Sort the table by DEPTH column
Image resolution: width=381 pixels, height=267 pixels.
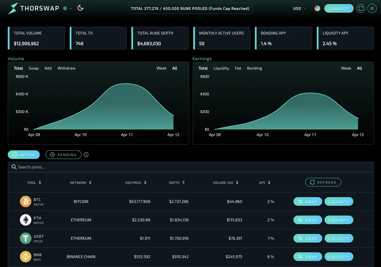coord(177,183)
